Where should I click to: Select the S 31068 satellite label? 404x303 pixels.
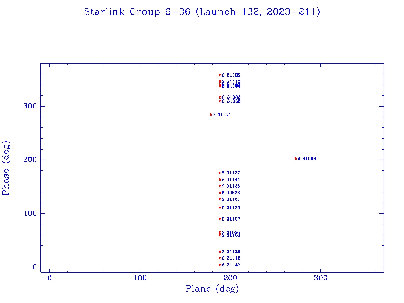[231, 101]
